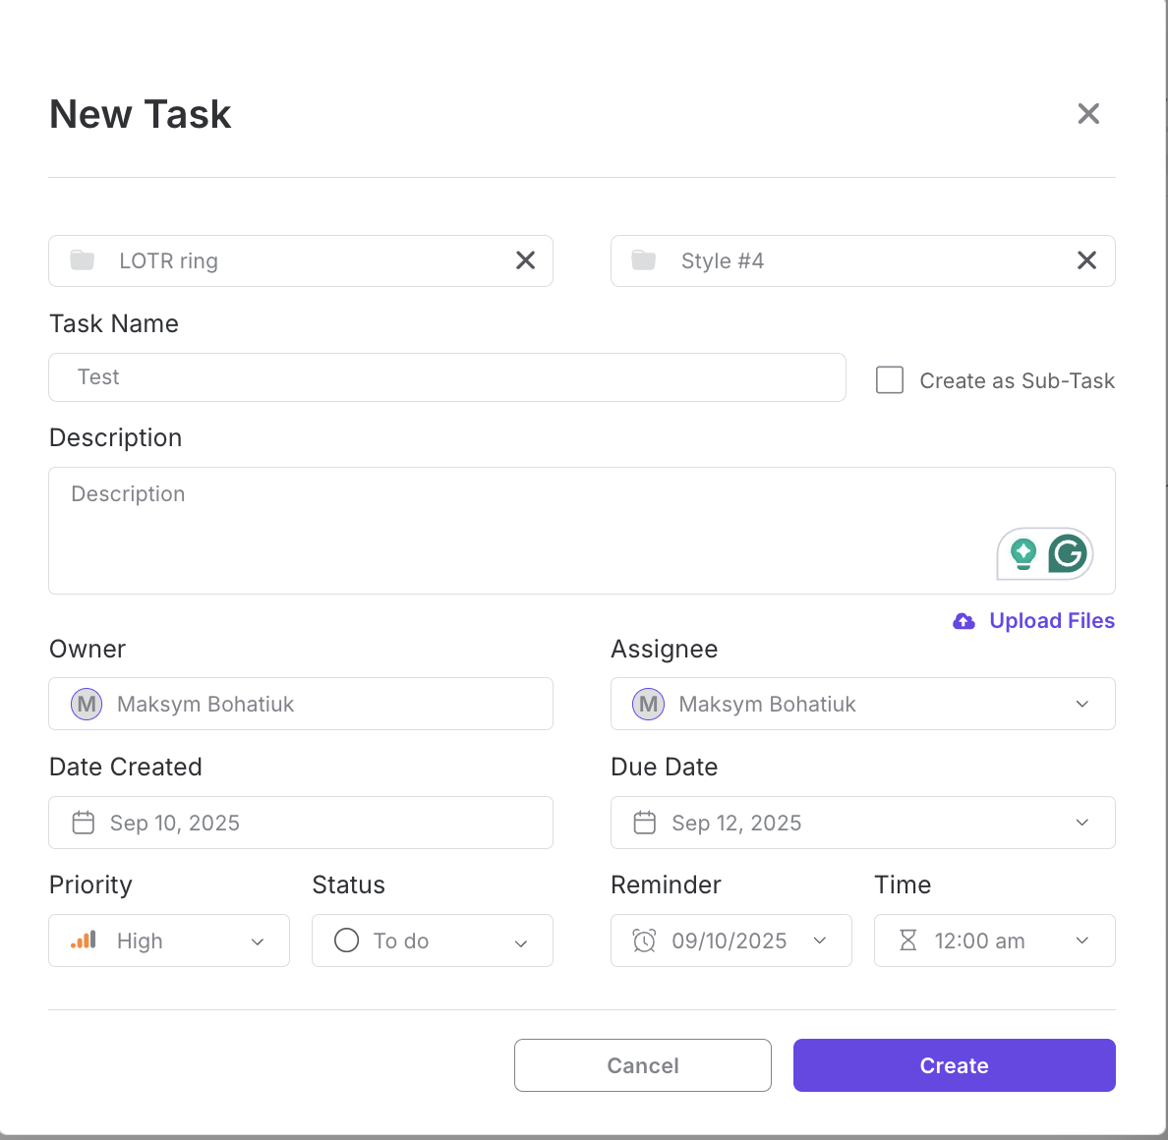Clear the LOTR ring folder selection
1168x1140 pixels.
coord(525,260)
